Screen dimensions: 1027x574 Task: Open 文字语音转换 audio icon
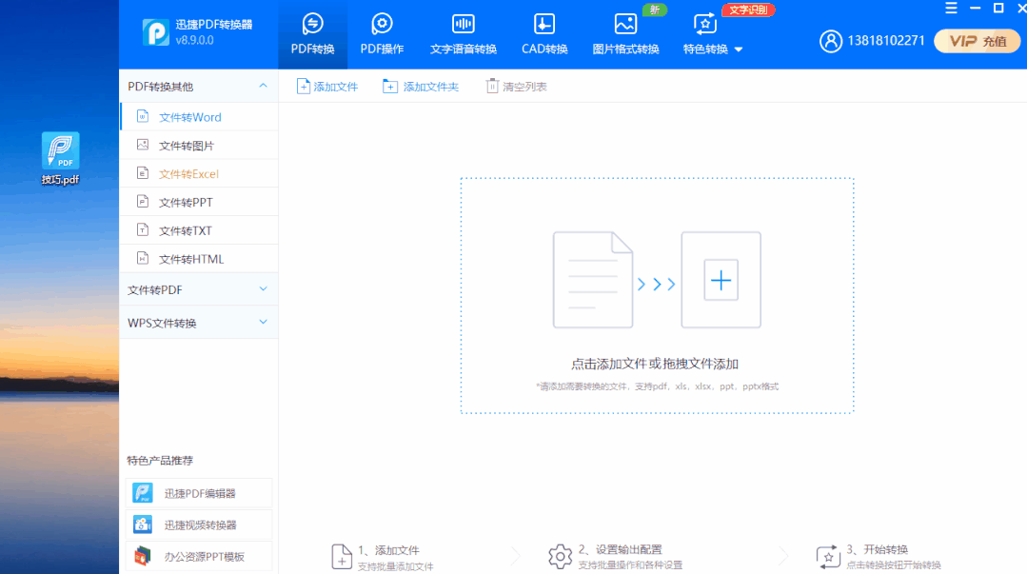(x=464, y=25)
